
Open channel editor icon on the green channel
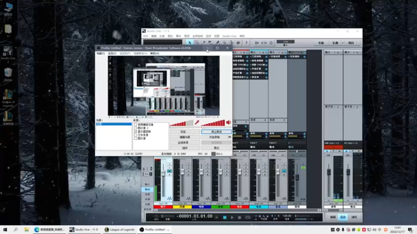click(x=227, y=199)
